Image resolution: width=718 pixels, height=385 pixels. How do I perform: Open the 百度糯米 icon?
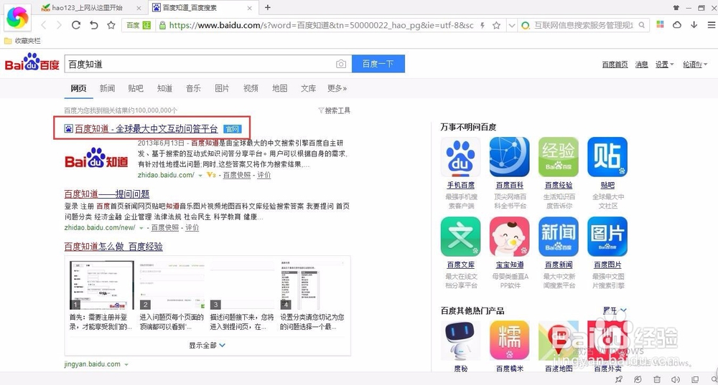510,341
